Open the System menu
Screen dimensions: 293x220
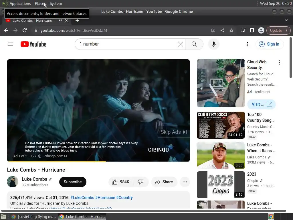tap(56, 3)
